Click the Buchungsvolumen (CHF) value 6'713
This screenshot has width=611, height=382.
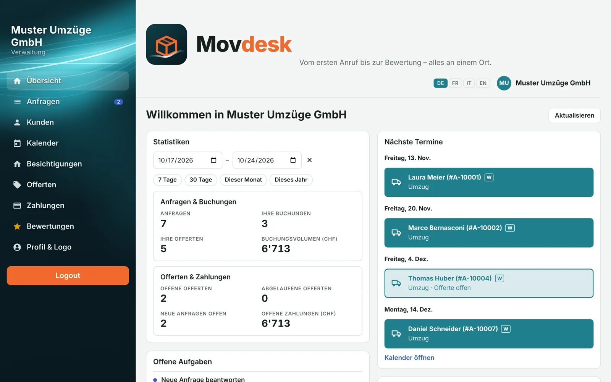[276, 249]
